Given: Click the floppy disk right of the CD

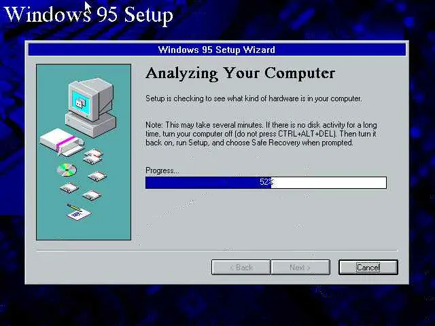Looking at the screenshot, I should click(x=97, y=177).
